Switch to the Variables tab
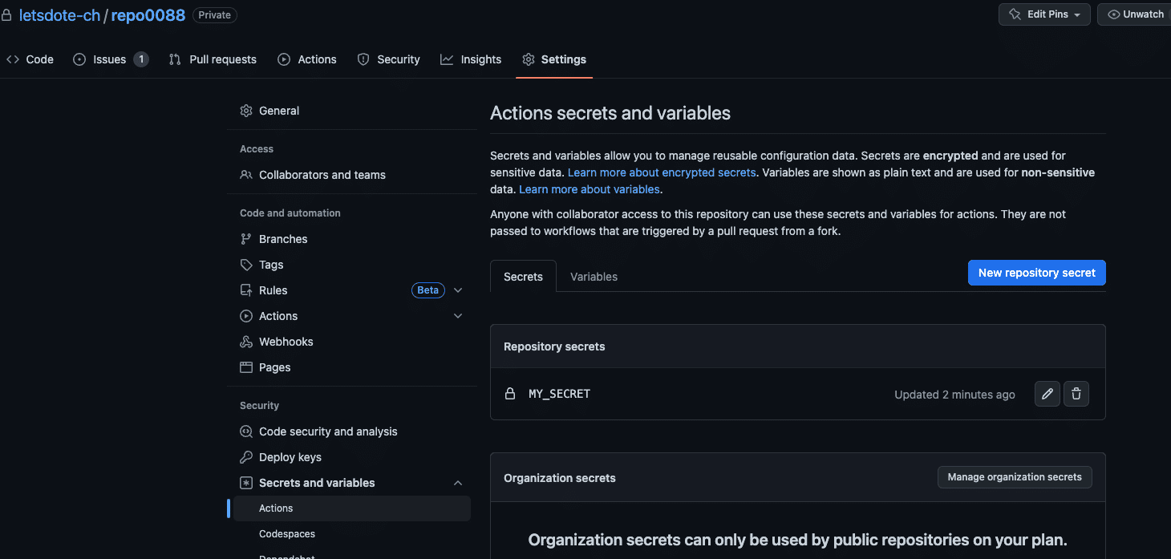The image size is (1171, 559). point(594,277)
